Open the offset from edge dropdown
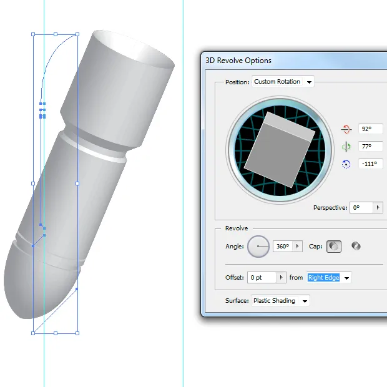 tap(329, 278)
